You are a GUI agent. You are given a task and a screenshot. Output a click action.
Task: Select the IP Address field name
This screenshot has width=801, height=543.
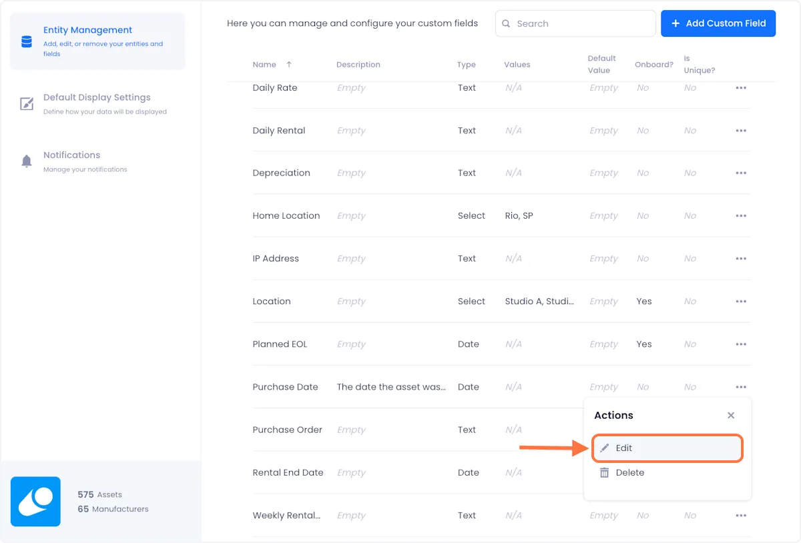click(276, 259)
